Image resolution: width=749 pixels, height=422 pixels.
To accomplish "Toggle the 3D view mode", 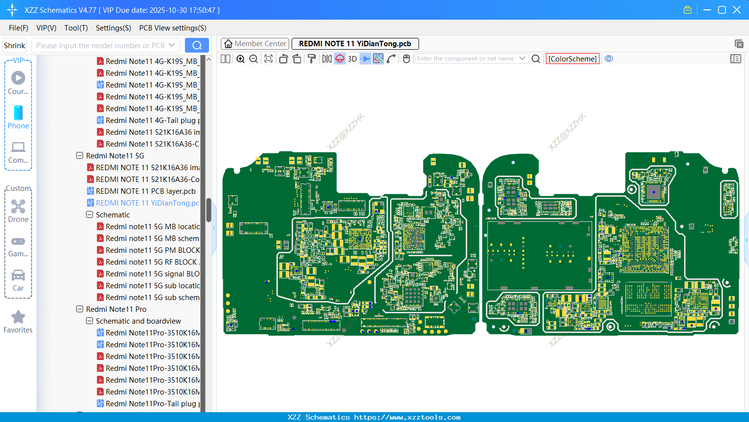I will coord(352,59).
